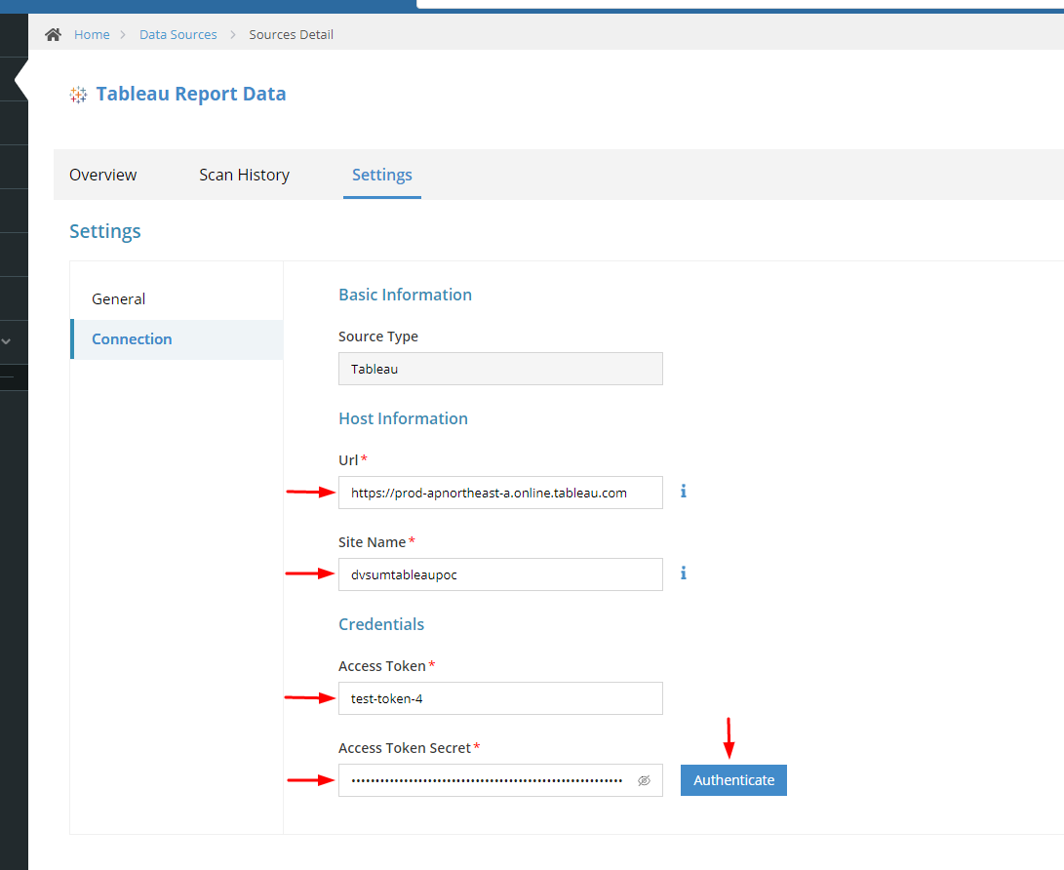
Task: Click the Credentials heading
Action: [381, 624]
